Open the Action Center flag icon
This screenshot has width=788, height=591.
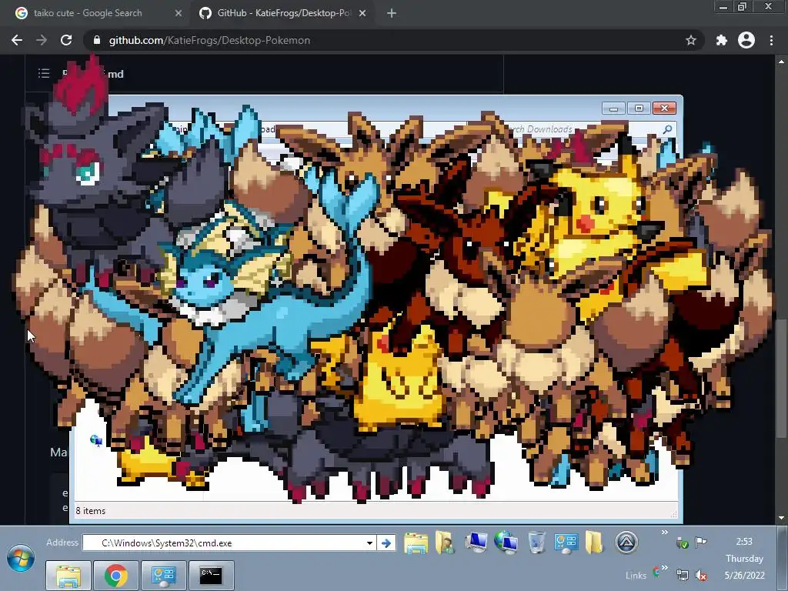coord(700,542)
